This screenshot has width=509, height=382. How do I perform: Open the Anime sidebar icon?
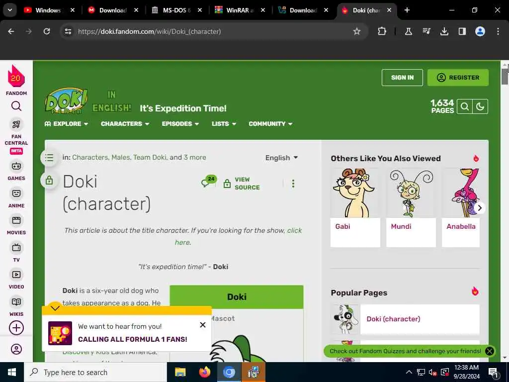coord(16,193)
